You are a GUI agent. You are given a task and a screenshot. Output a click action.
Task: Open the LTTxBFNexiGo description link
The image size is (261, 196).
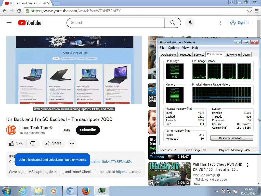click(x=111, y=162)
